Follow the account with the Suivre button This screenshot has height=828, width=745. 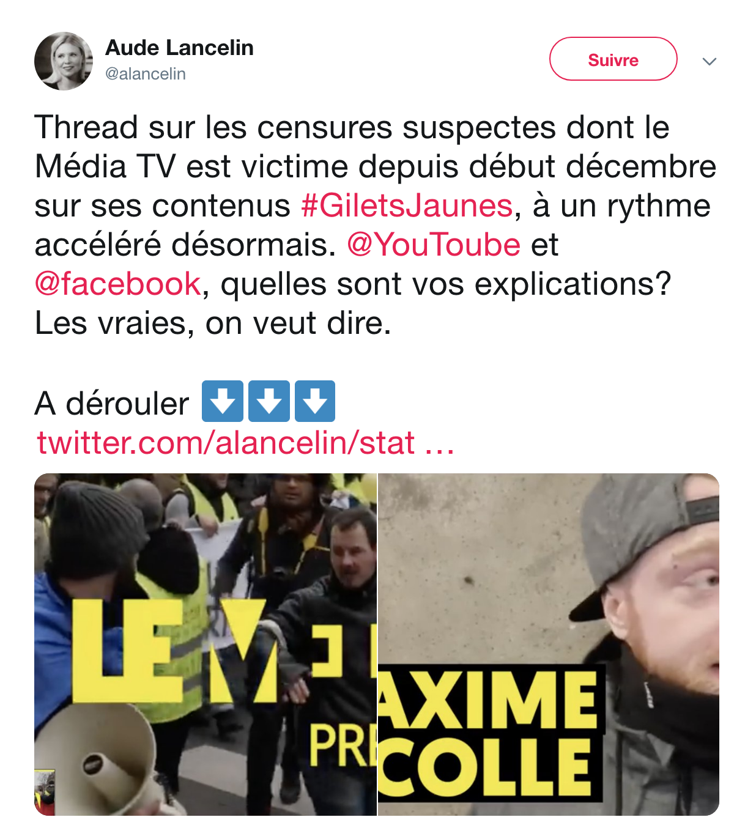(x=613, y=59)
